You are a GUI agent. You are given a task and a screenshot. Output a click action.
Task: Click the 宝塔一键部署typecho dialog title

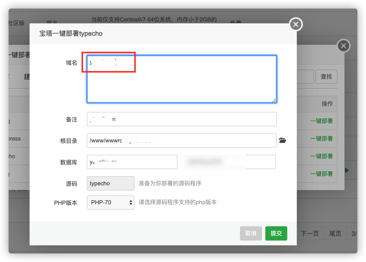tap(71, 34)
